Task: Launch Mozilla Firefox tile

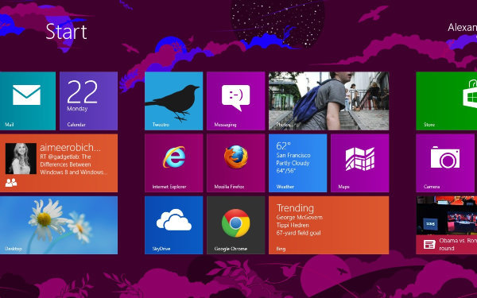Action: [236, 163]
